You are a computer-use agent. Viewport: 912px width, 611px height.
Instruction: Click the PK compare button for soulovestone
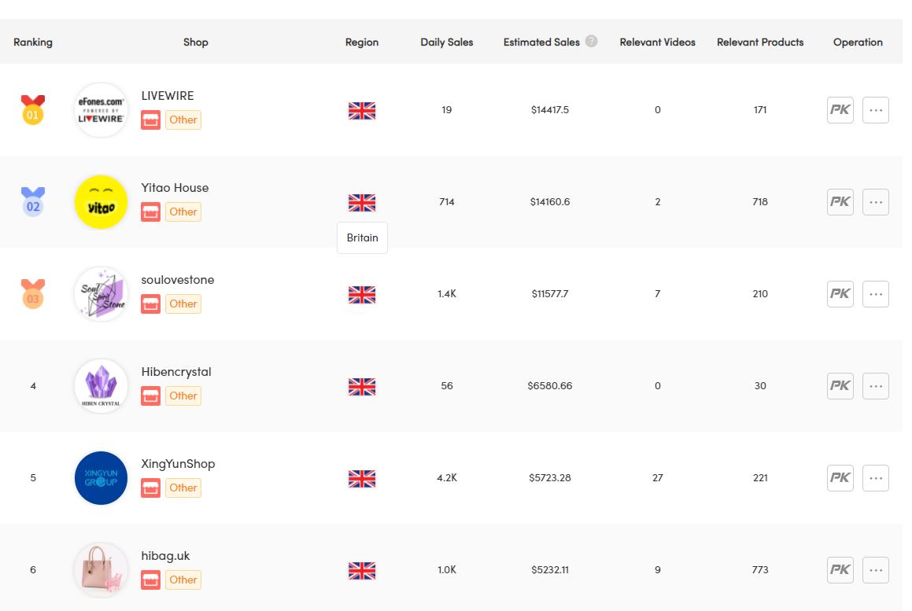(840, 293)
